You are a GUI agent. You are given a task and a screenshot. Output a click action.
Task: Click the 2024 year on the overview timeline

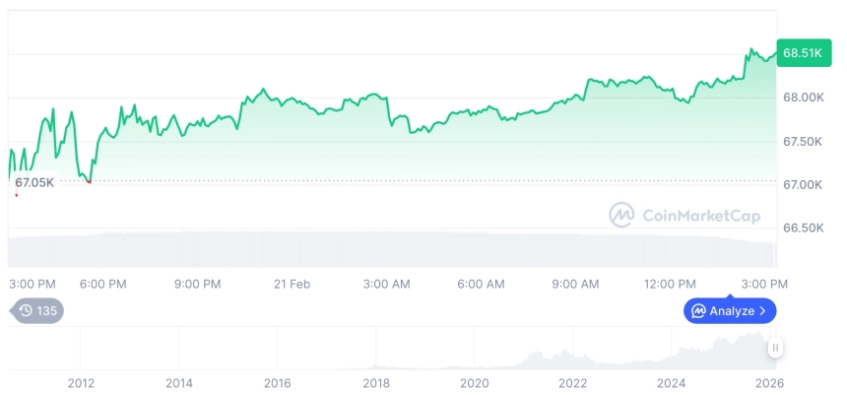click(671, 383)
